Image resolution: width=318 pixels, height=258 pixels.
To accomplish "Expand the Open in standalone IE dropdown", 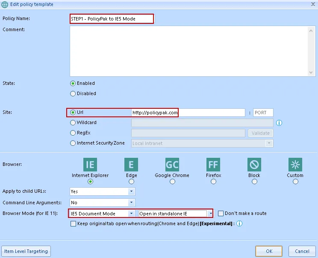I will [210, 213].
